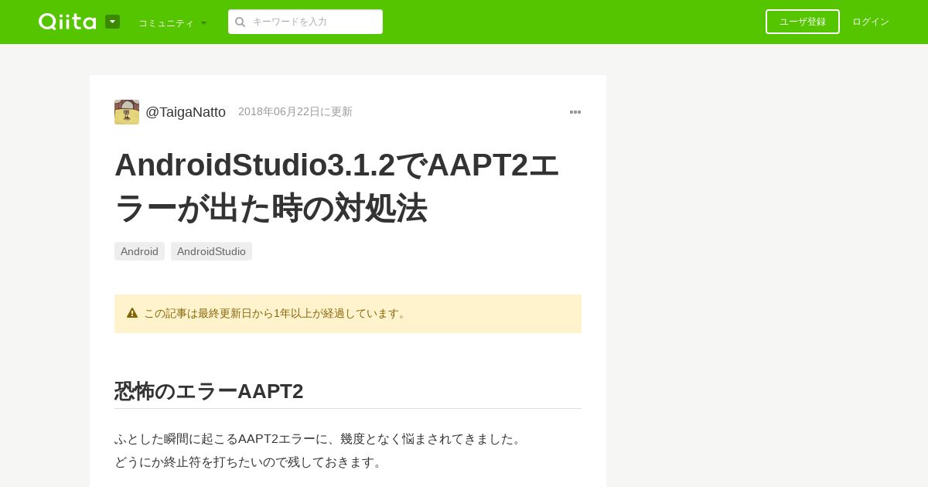This screenshot has width=928, height=487.
Task: Click the warning triangle icon in notice
Action: pyautogui.click(x=132, y=313)
